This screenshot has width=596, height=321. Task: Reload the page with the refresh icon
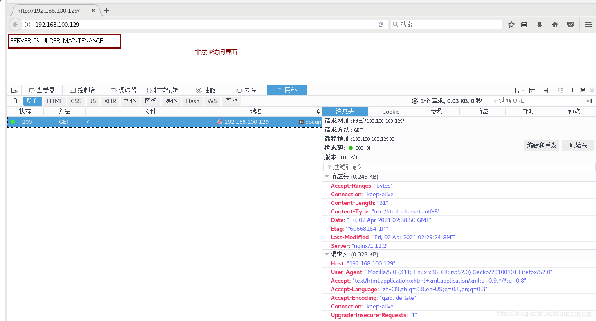point(381,25)
